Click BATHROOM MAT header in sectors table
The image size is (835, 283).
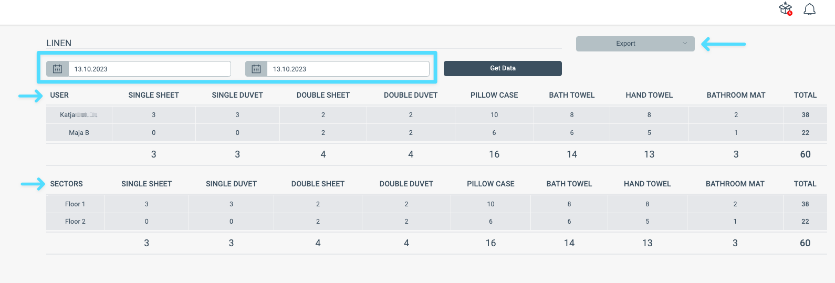click(735, 184)
